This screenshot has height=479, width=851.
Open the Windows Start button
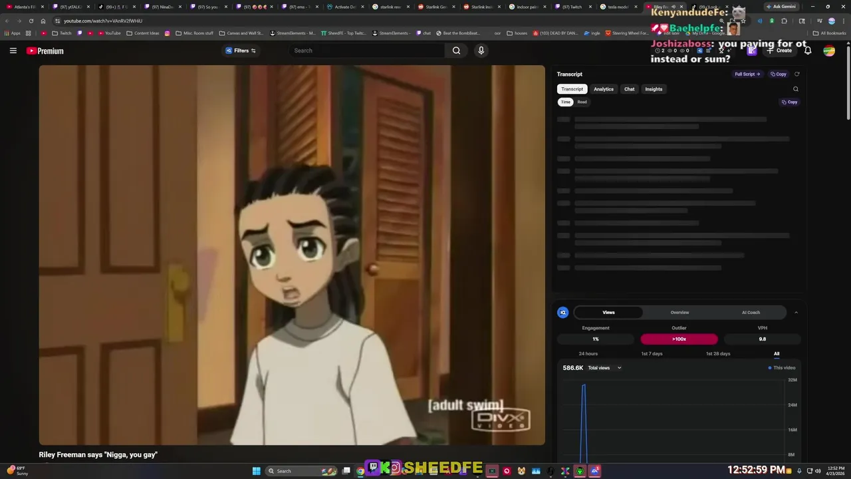(x=256, y=471)
